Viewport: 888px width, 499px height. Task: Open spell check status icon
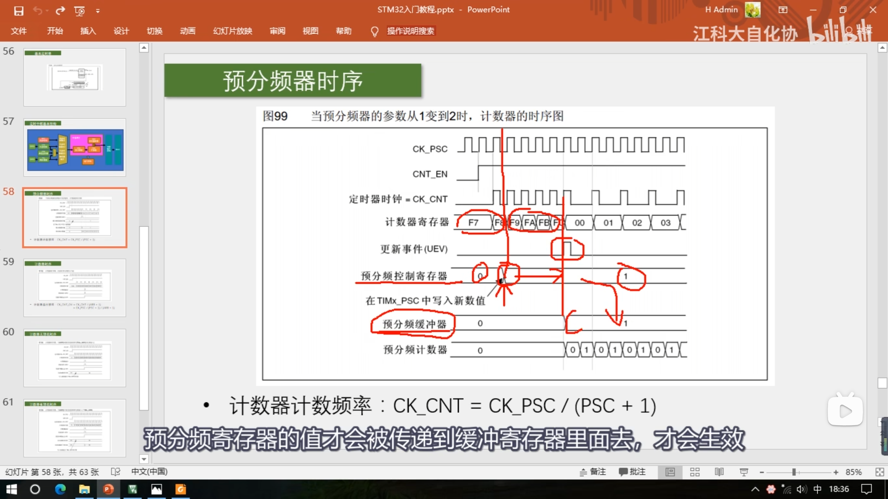pos(116,472)
